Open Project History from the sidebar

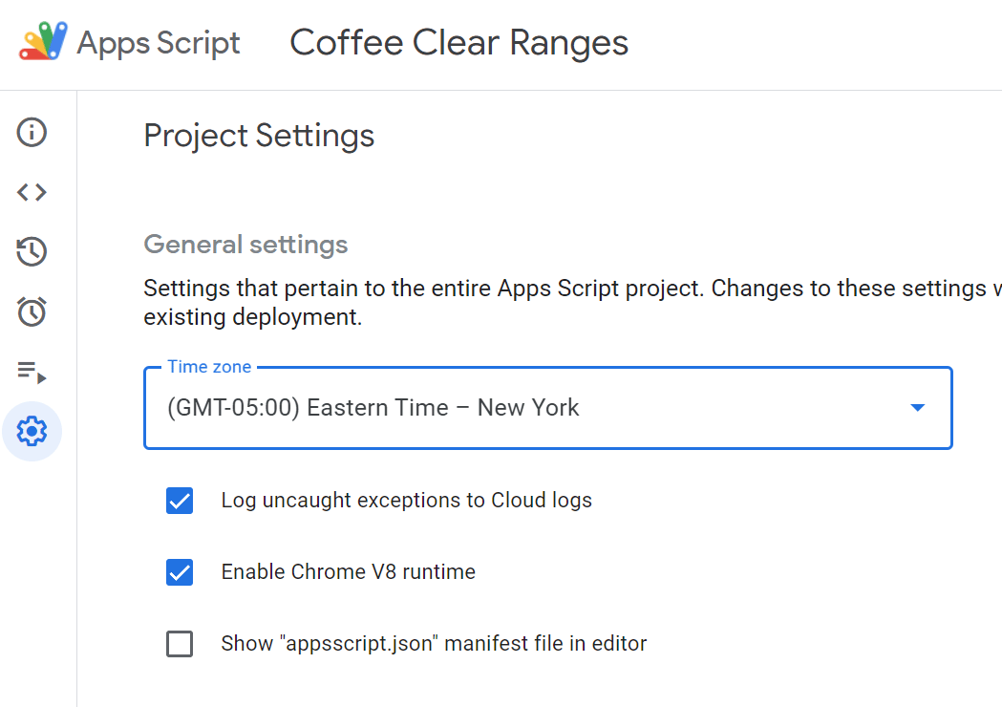click(x=32, y=252)
